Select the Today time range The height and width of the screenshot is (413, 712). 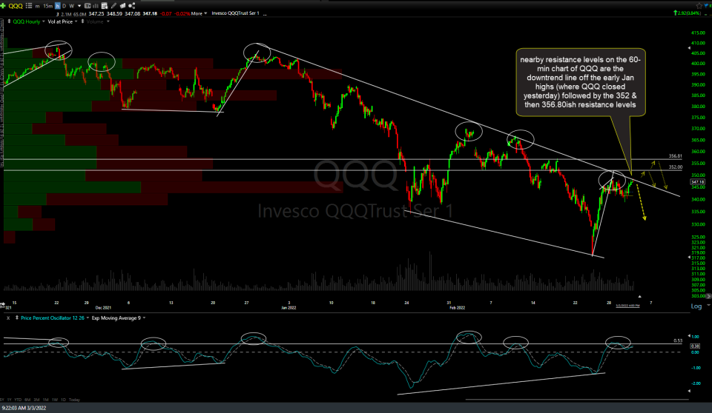(74, 400)
